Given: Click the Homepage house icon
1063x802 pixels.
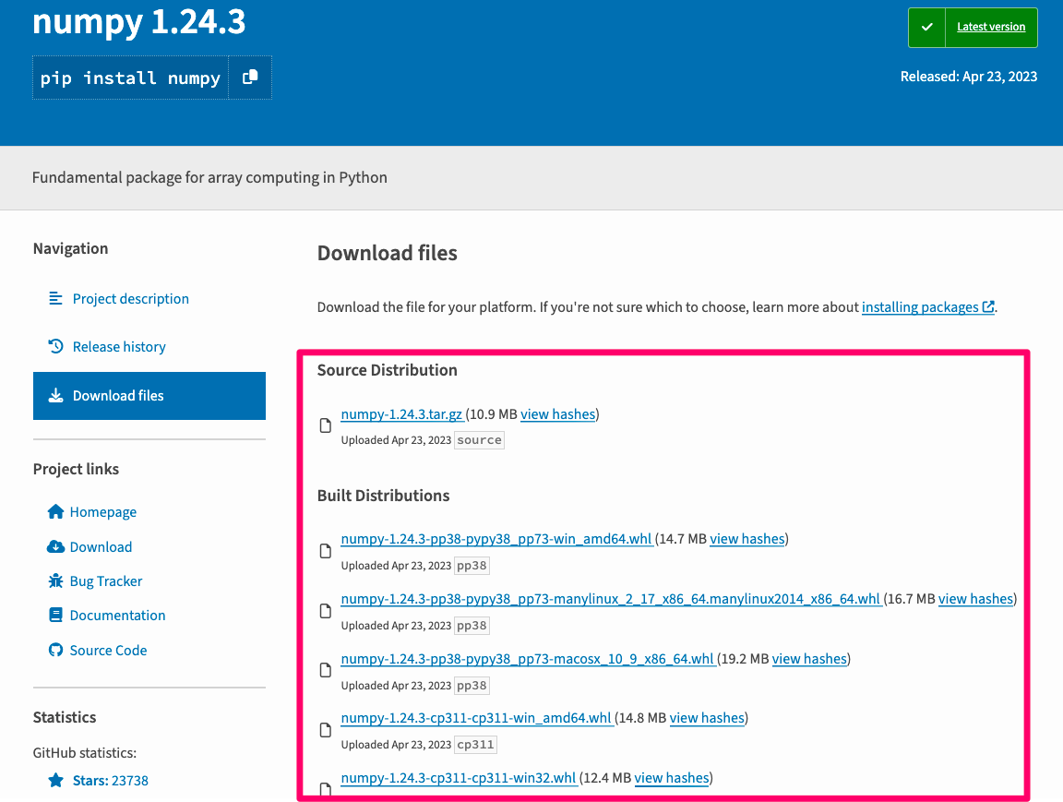Looking at the screenshot, I should pos(55,511).
